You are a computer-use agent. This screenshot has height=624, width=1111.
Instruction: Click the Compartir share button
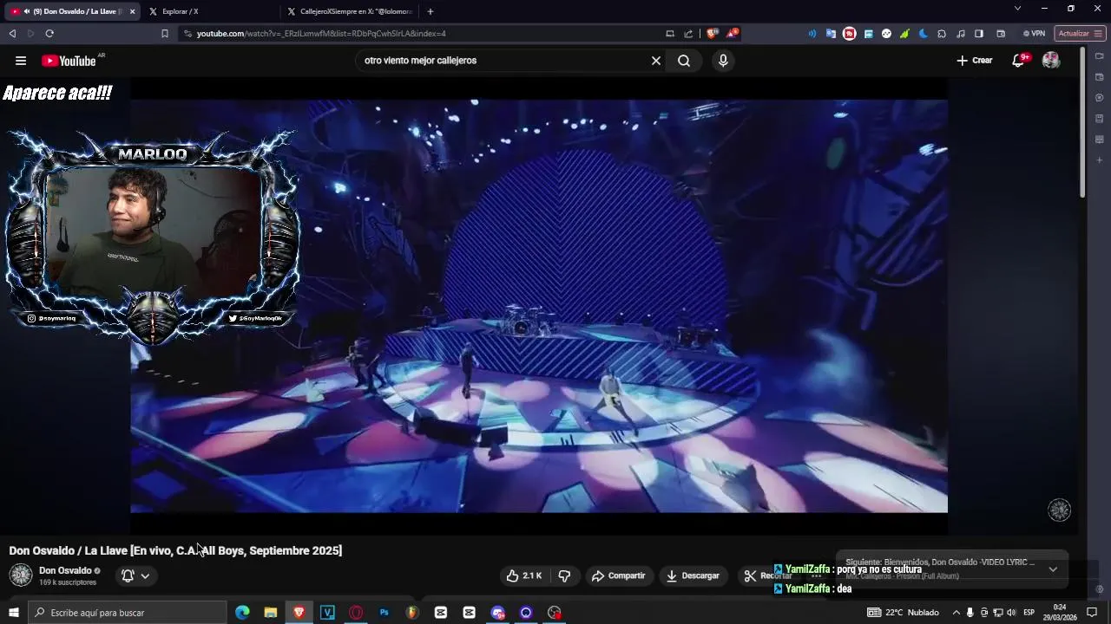(618, 575)
